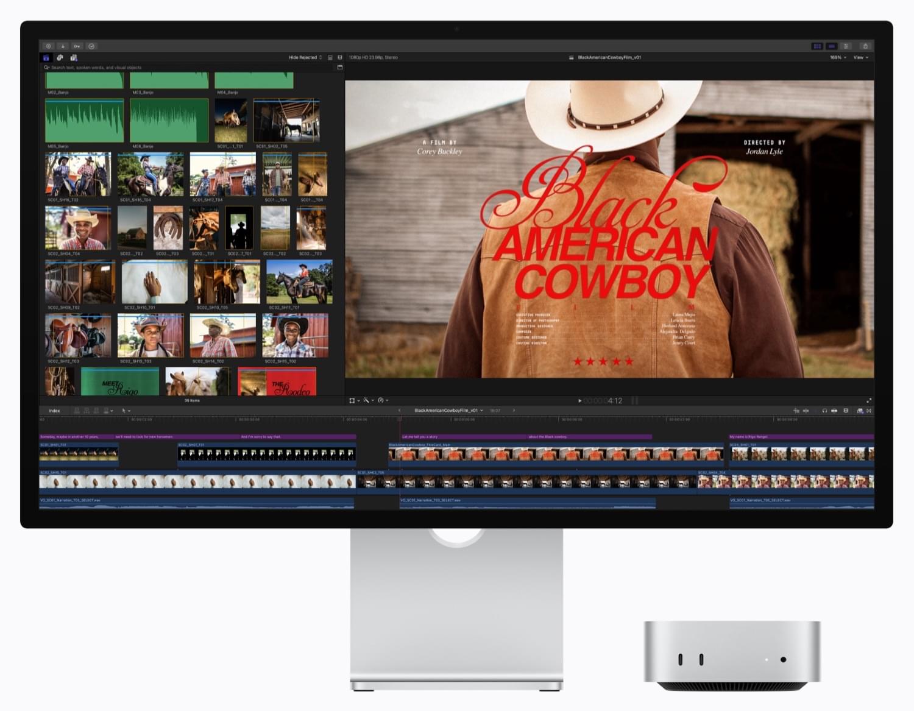Click the viewer timecode 4:12 display
Image resolution: width=914 pixels, height=711 pixels.
[603, 401]
